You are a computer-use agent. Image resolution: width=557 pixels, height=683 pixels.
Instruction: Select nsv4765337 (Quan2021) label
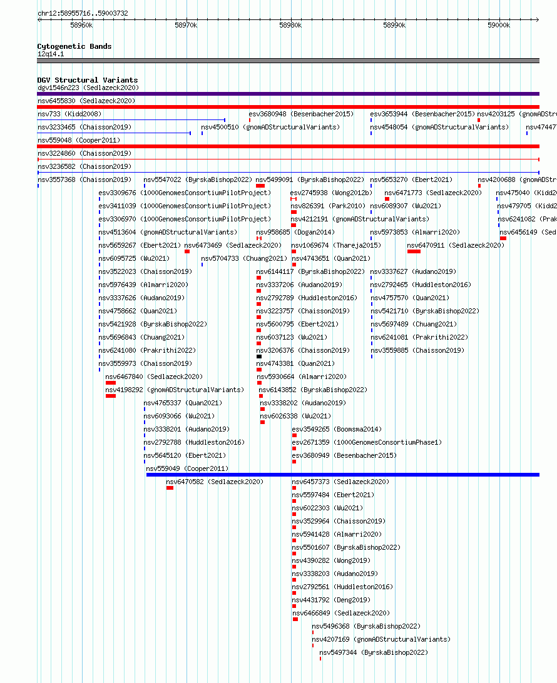pyautogui.click(x=183, y=403)
